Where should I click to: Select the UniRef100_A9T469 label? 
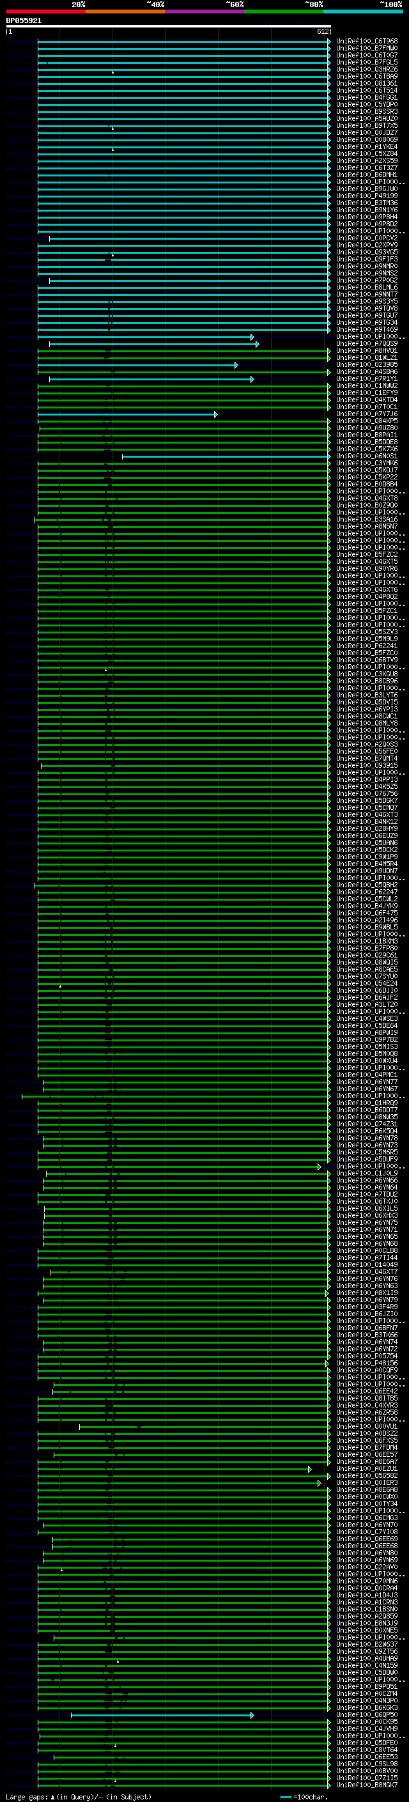click(x=367, y=329)
